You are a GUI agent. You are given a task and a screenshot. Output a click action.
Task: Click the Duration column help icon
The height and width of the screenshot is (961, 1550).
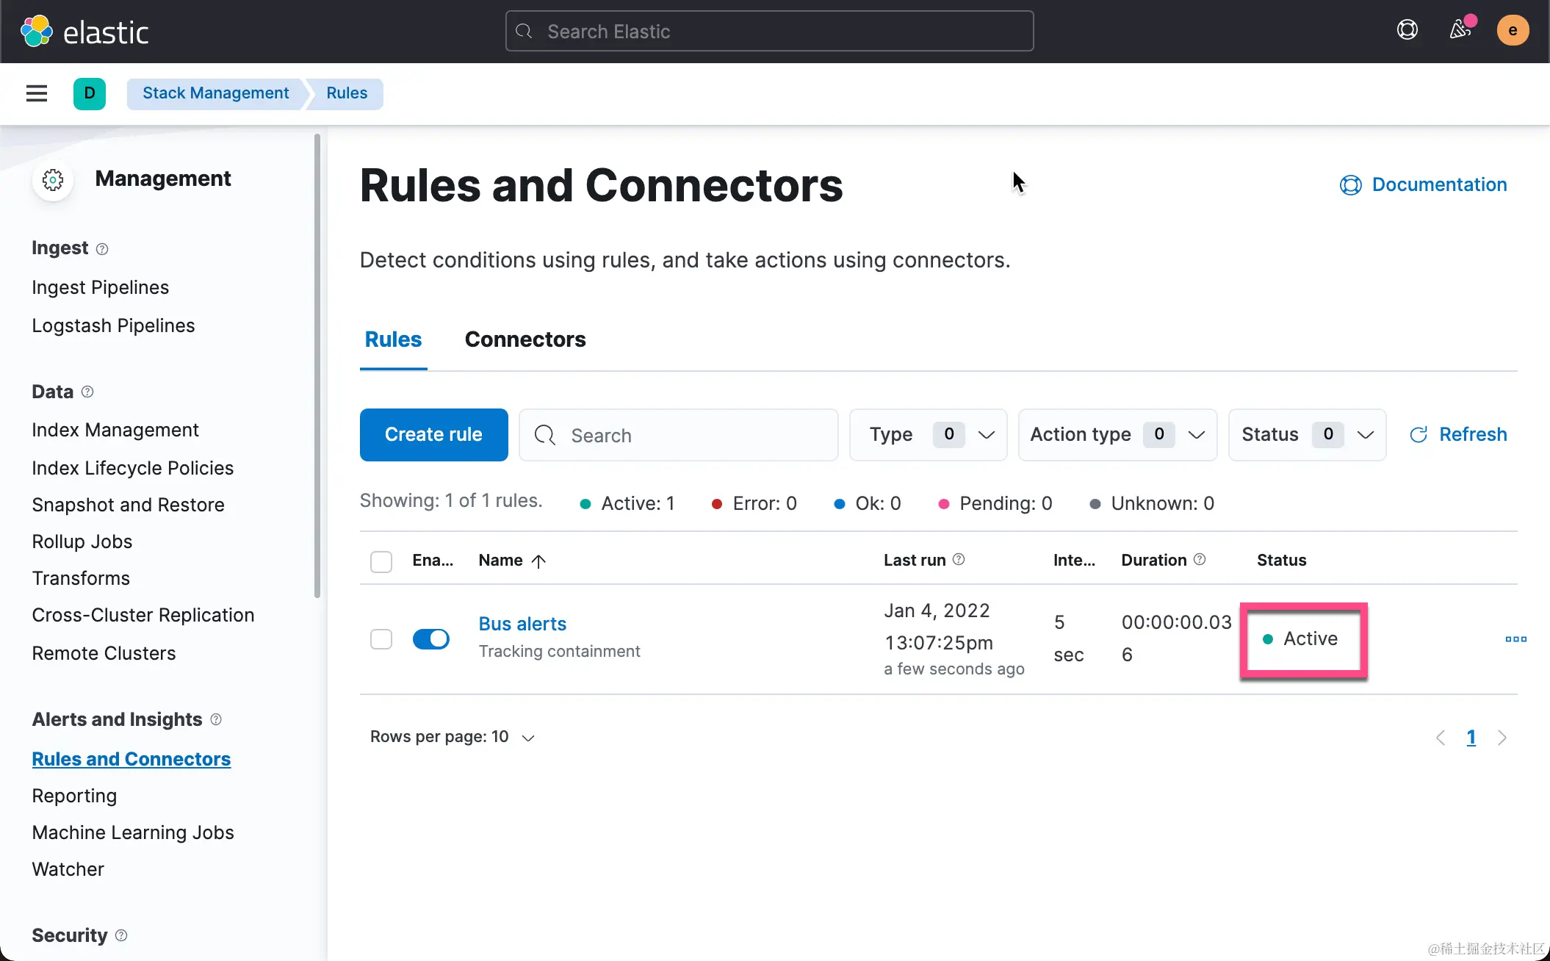pos(1200,560)
